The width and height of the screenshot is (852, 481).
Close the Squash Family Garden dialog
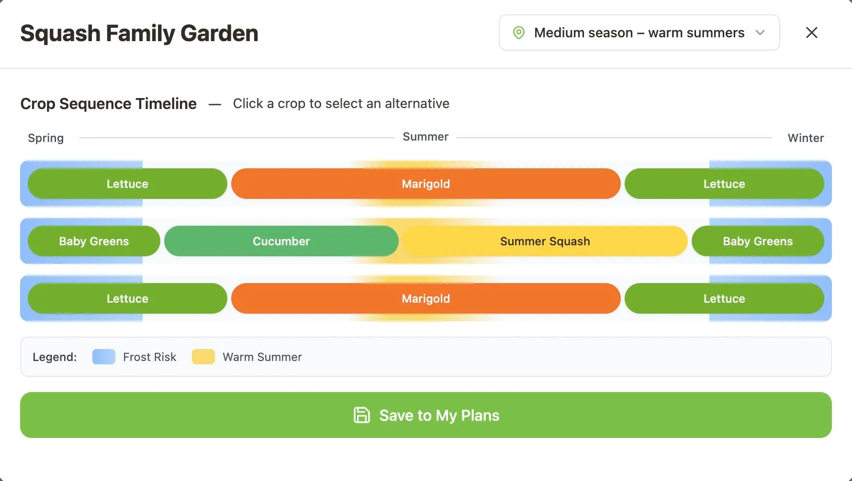[811, 33]
